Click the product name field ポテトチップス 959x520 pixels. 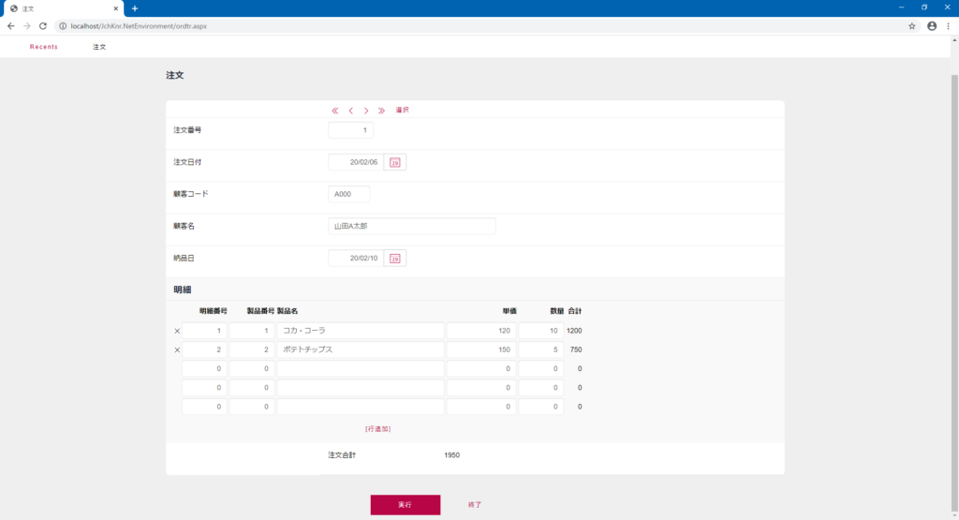coord(361,349)
